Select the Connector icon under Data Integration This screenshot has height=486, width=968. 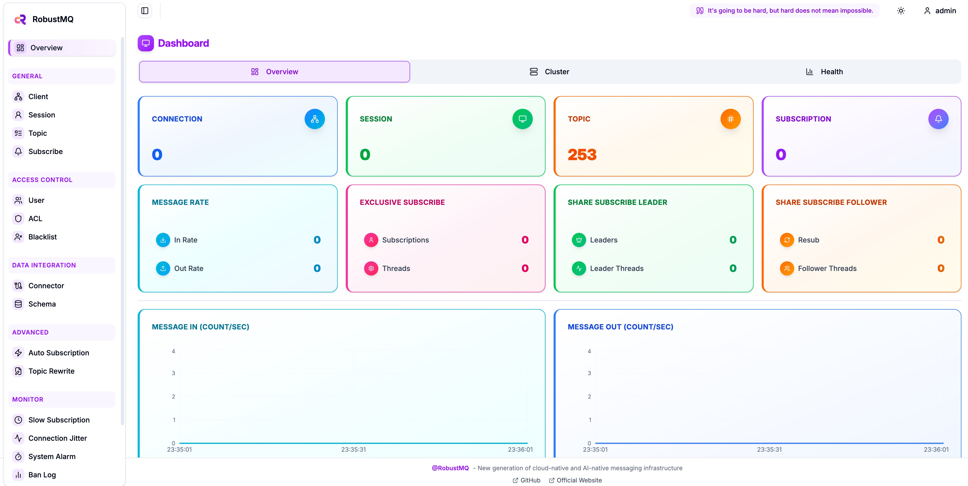18,286
